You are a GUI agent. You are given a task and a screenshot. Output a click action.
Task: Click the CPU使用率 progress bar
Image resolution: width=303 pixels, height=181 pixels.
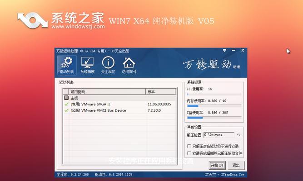[214, 94]
